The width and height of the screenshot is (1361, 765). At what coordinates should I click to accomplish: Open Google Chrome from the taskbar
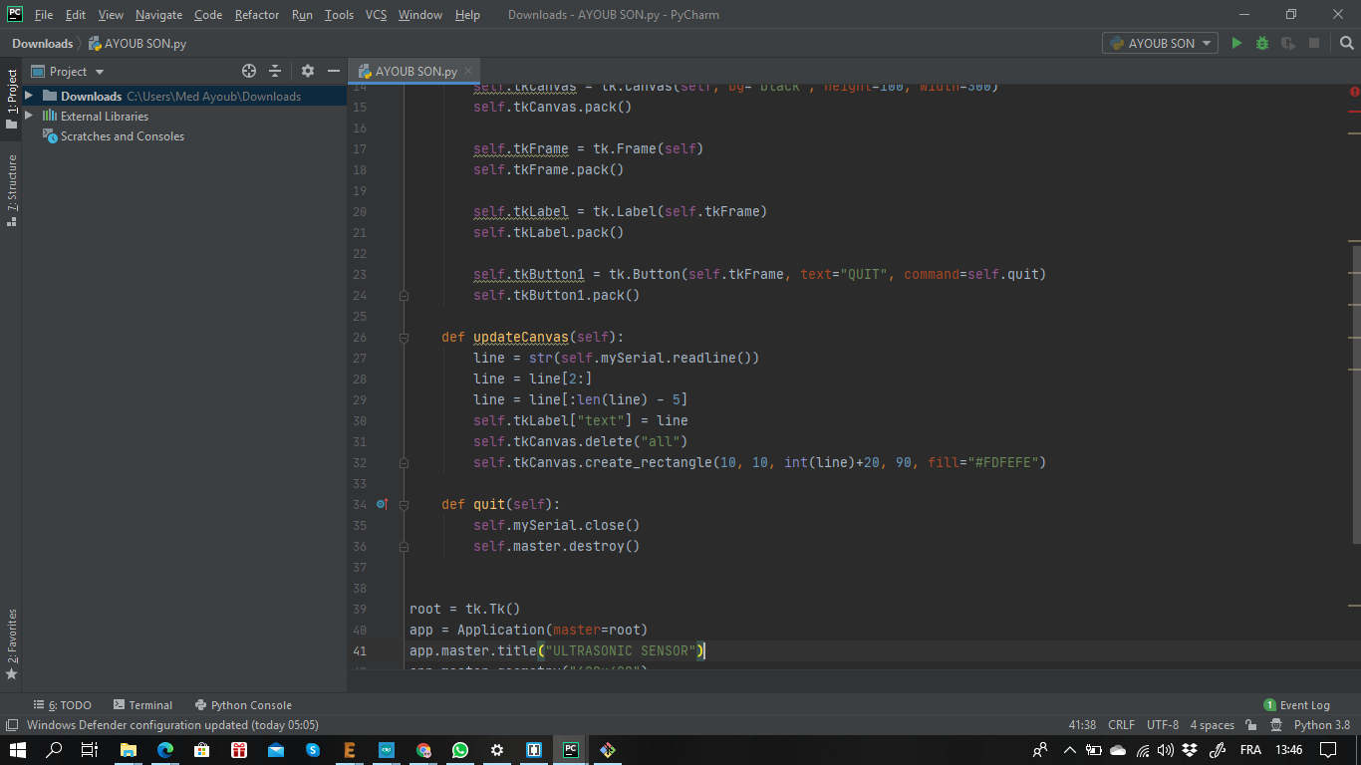coord(423,750)
